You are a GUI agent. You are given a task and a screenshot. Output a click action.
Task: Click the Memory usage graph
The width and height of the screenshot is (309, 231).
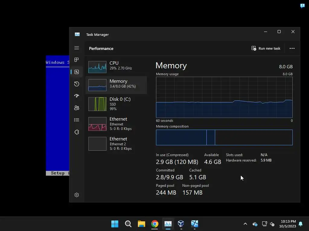[x=224, y=97]
